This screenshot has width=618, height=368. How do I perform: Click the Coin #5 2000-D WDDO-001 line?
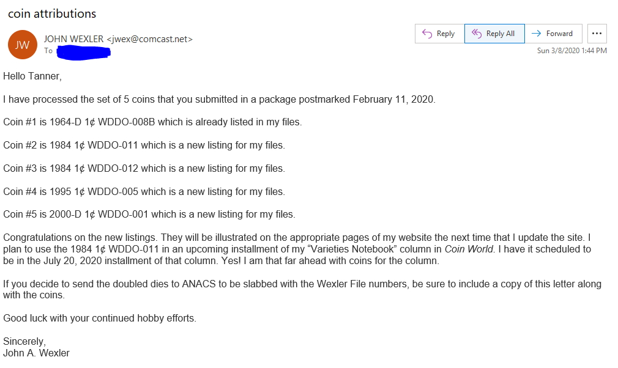coord(149,215)
